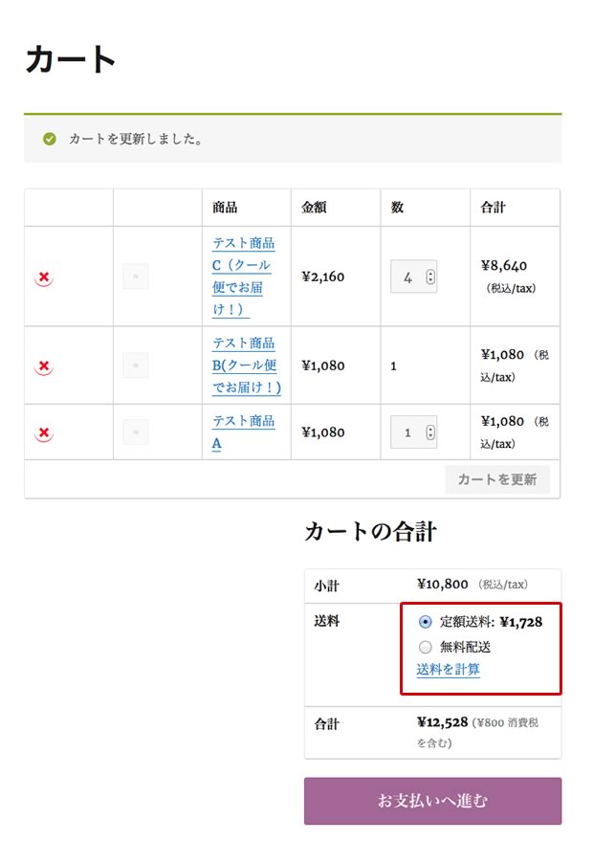Open テスト商品B product thumbnail
Viewport: 593px width, 841px height.
coord(136,365)
